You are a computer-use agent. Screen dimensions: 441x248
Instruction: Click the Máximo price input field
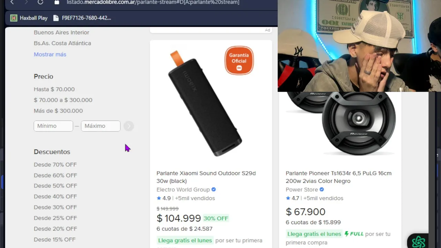tap(100, 126)
